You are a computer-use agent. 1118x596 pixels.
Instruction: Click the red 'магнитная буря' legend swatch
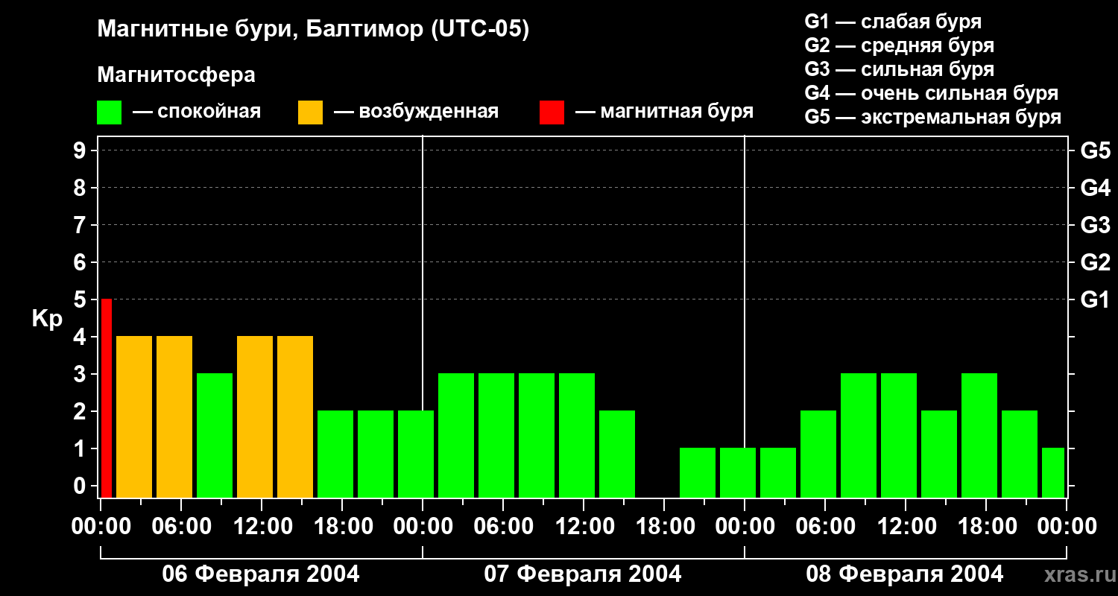[552, 112]
